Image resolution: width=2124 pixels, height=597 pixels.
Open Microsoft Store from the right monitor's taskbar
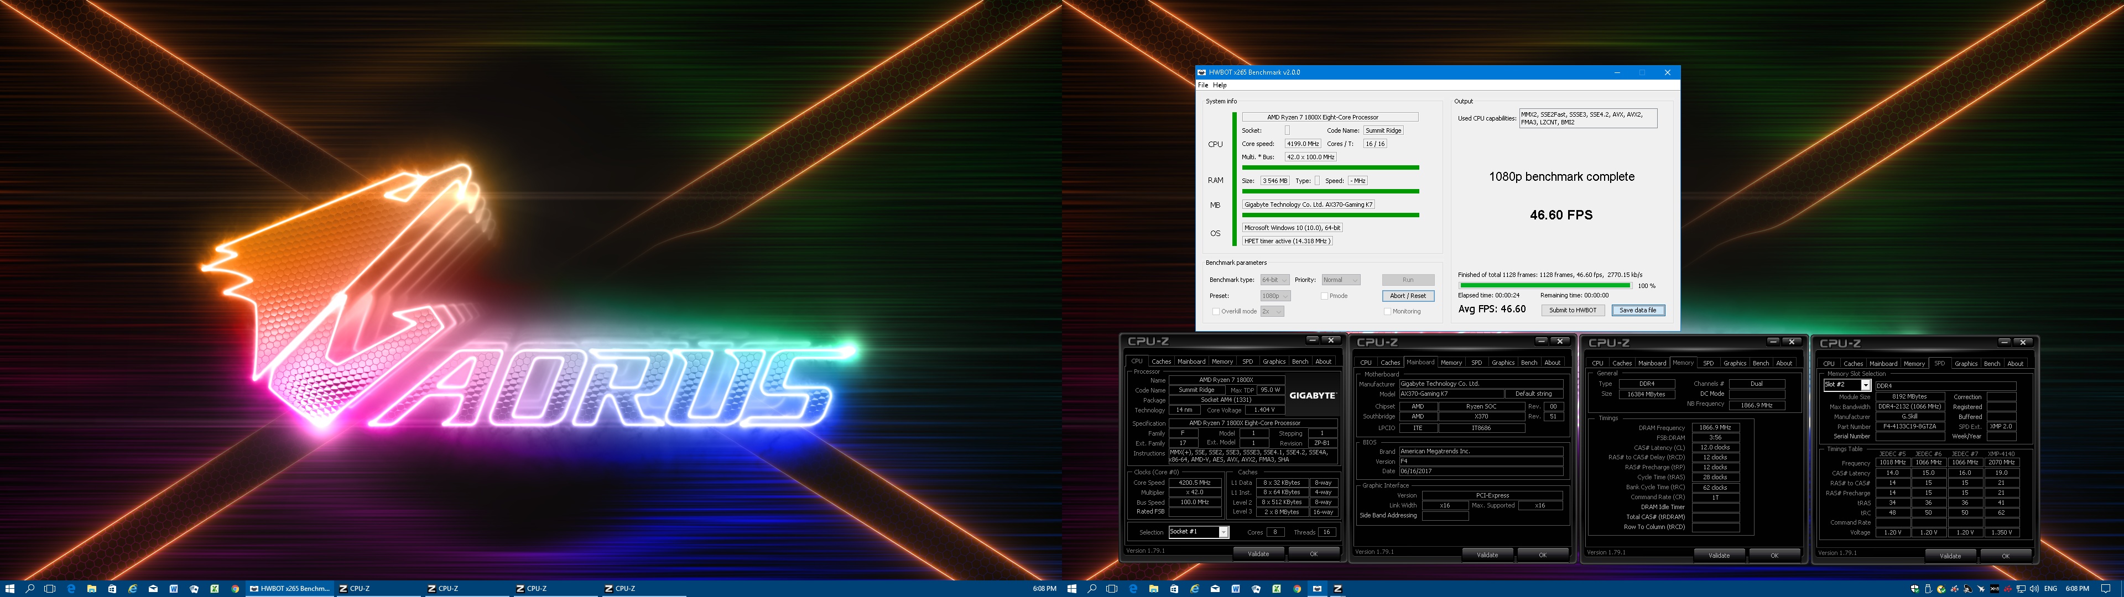pyautogui.click(x=1174, y=589)
